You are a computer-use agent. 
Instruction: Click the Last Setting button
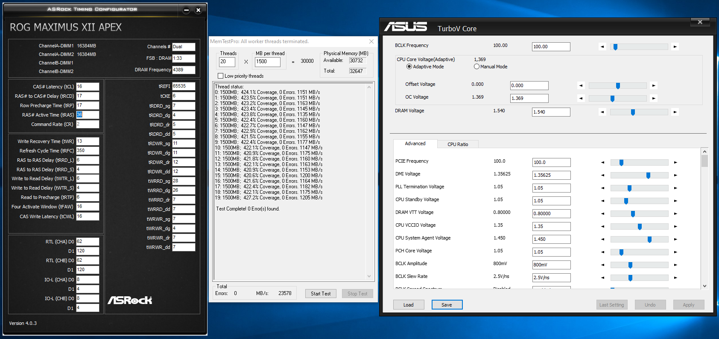click(x=611, y=305)
